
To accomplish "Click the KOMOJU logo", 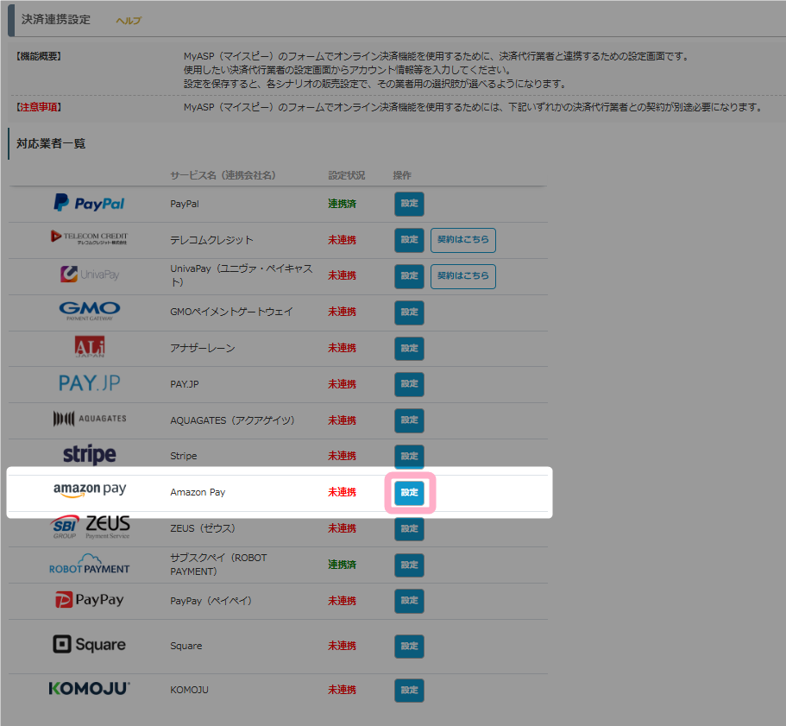I will (x=89, y=689).
